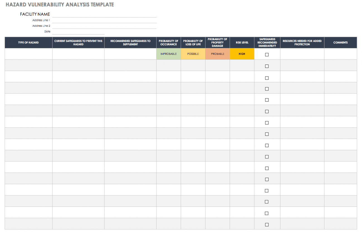Viewport: 362px width, 232px height.
Task: Open the PROBABLE property damage cell
Action: pos(217,54)
